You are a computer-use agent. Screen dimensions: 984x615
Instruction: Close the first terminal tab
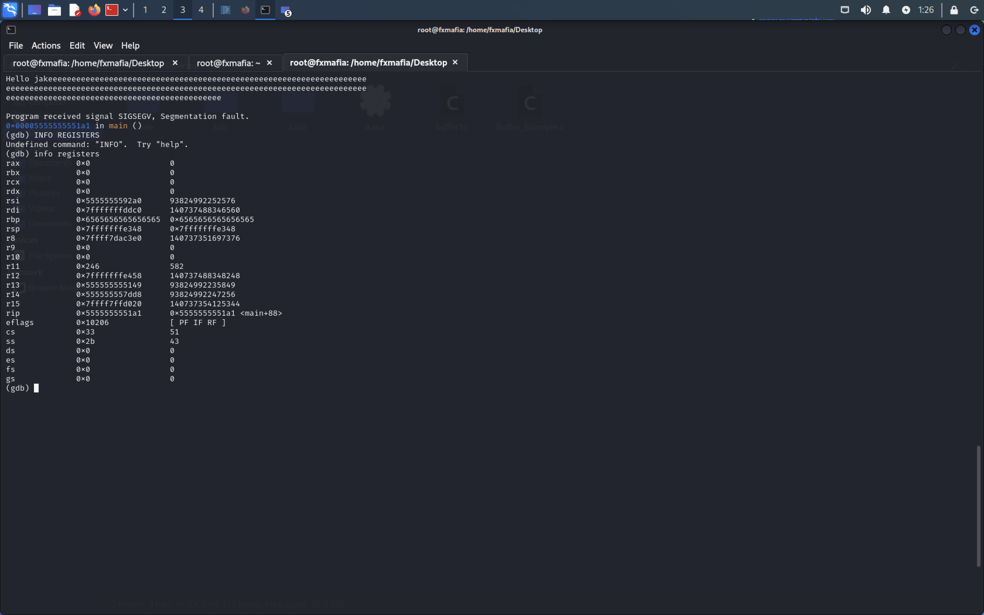pos(175,63)
